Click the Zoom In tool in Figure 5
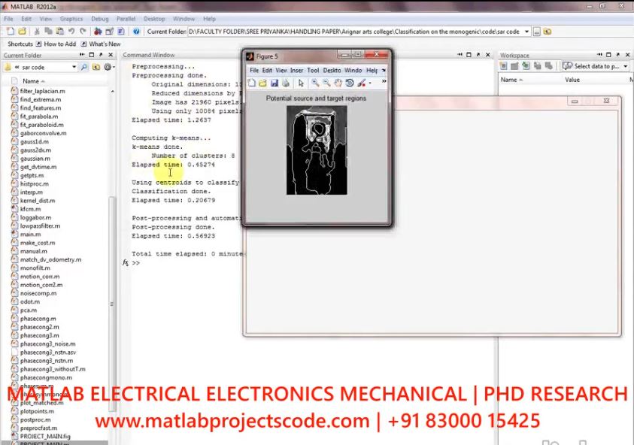Screen dimensions: 634x445 tap(315, 83)
